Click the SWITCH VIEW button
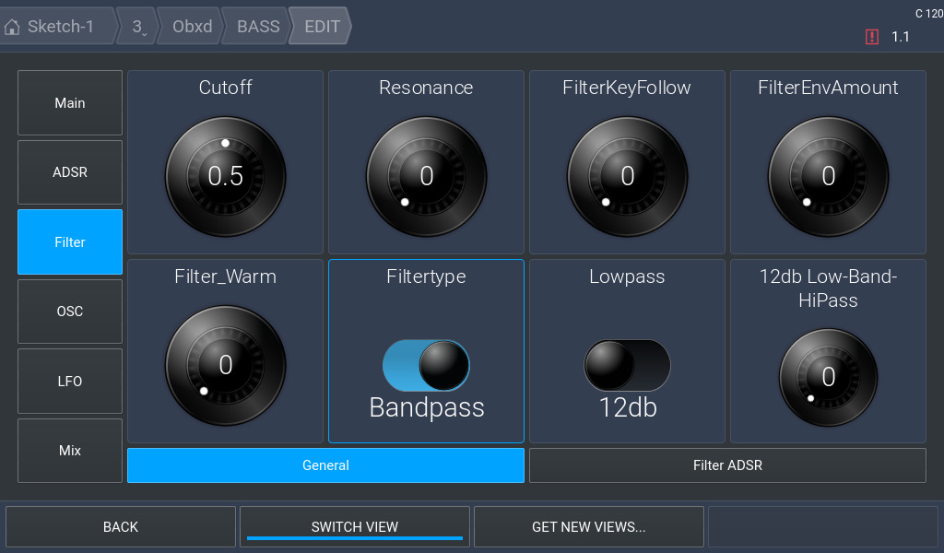 point(355,526)
